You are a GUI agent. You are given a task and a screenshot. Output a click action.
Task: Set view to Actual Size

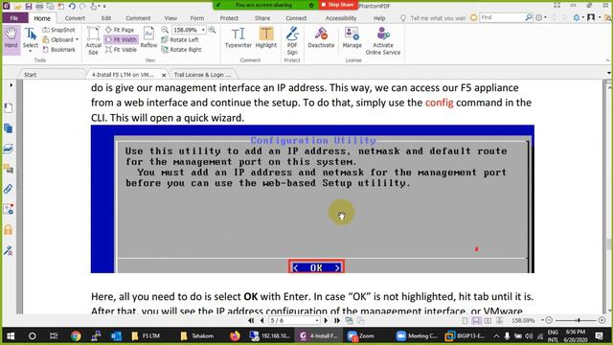93,40
